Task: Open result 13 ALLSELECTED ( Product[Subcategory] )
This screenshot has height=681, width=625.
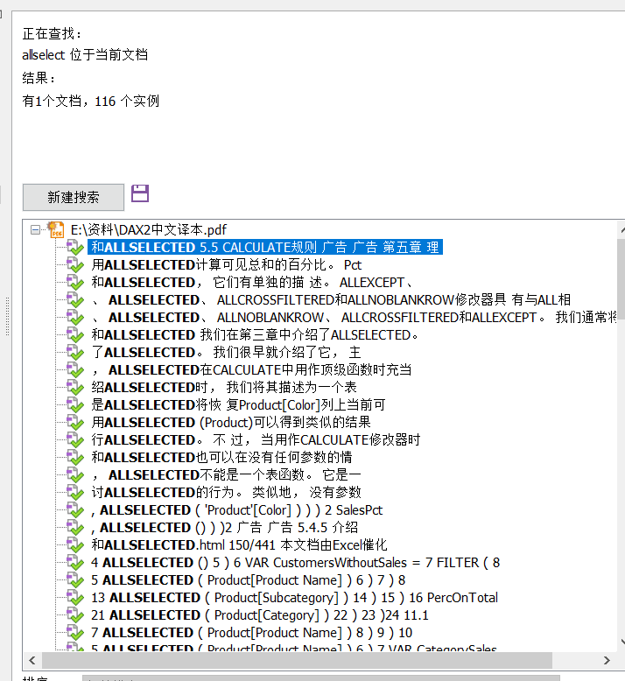Action: point(294,598)
